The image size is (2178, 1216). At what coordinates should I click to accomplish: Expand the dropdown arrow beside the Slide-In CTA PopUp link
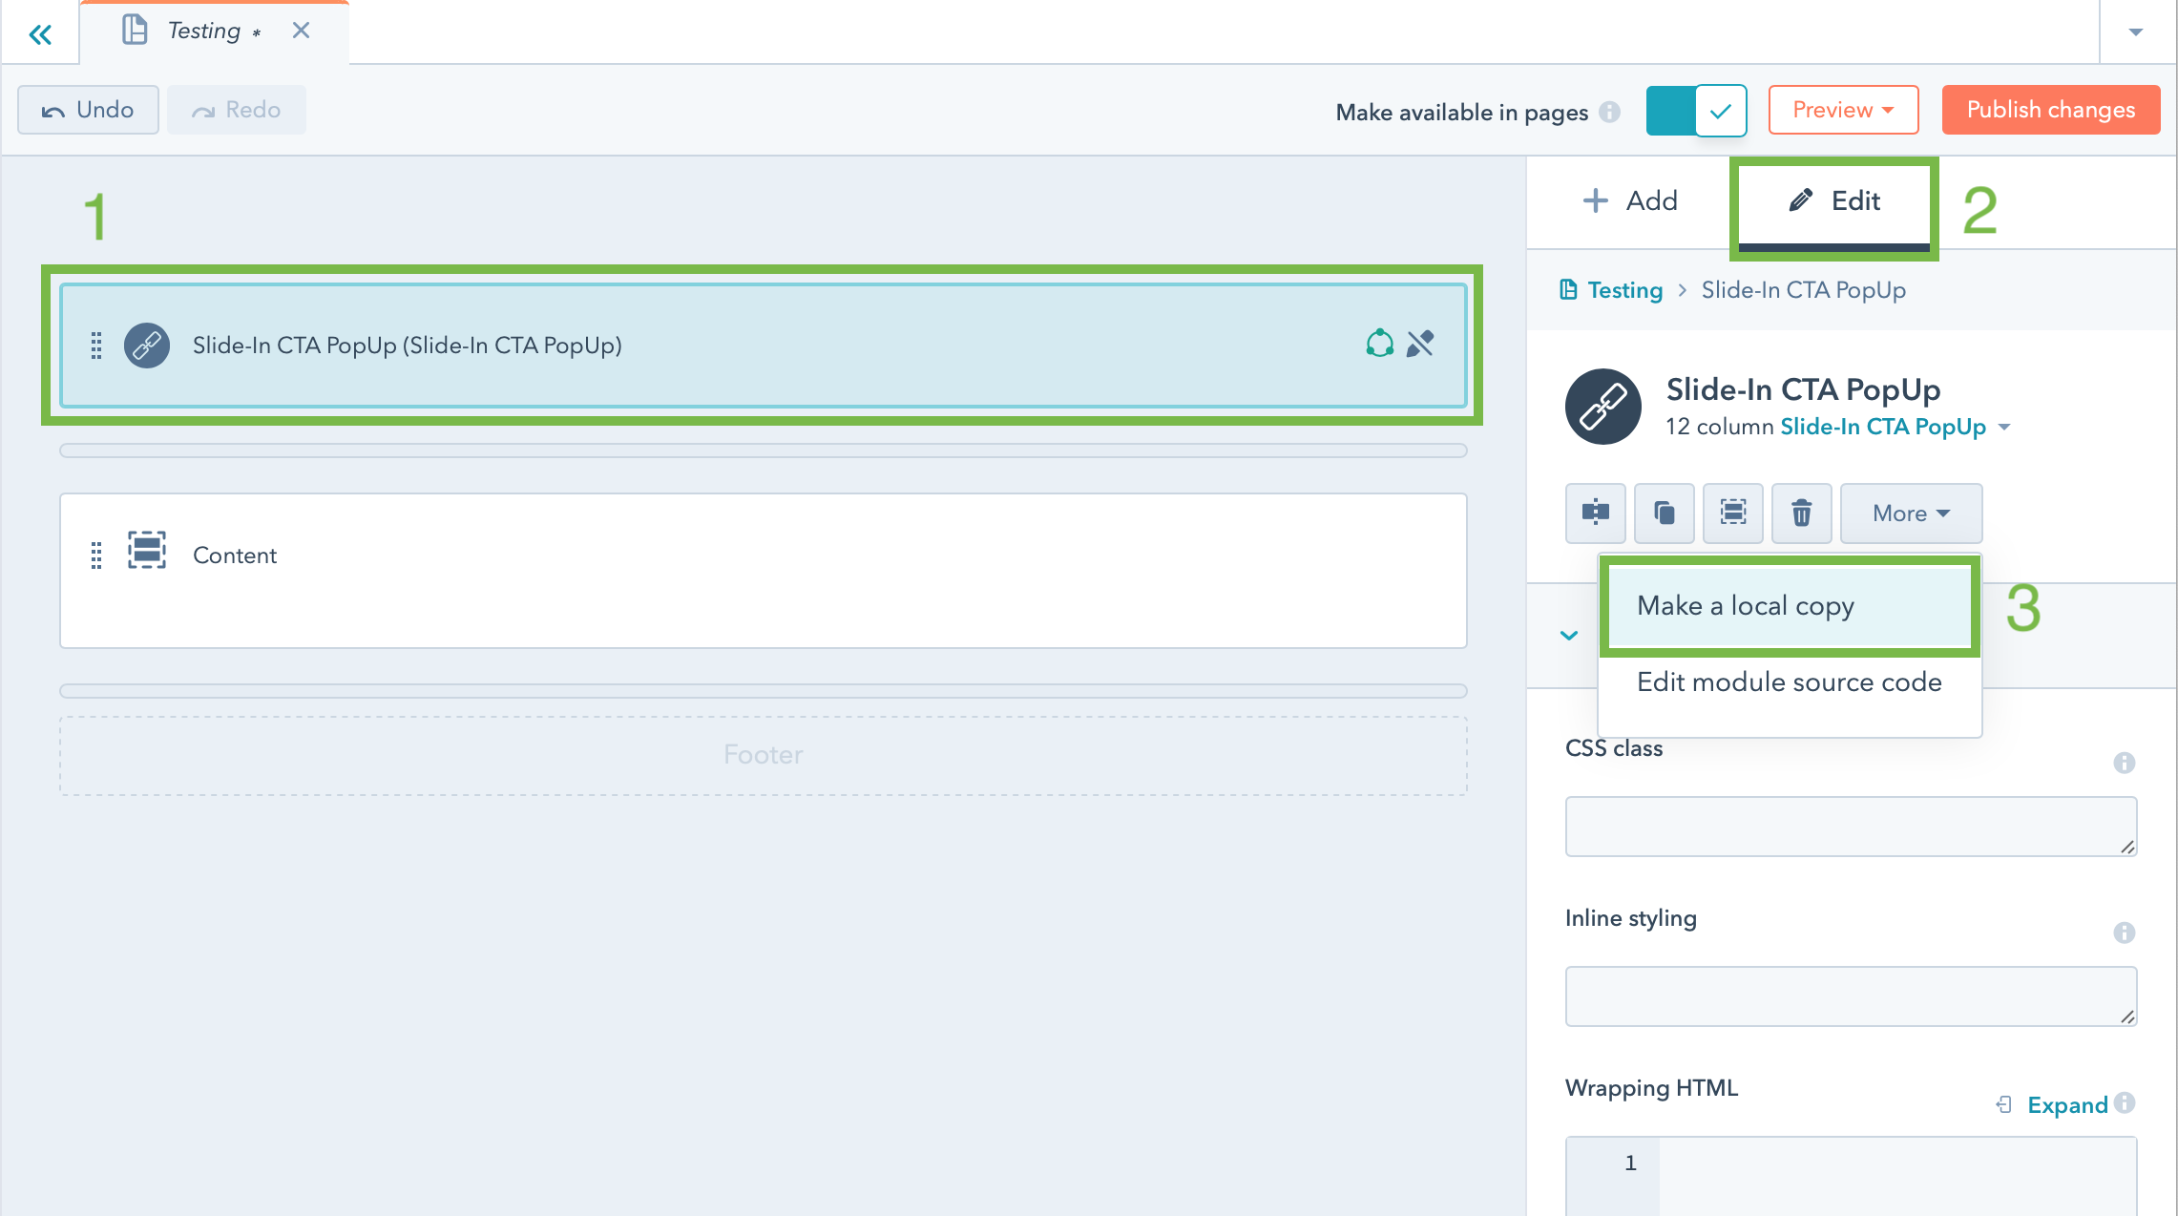[x=2004, y=427]
